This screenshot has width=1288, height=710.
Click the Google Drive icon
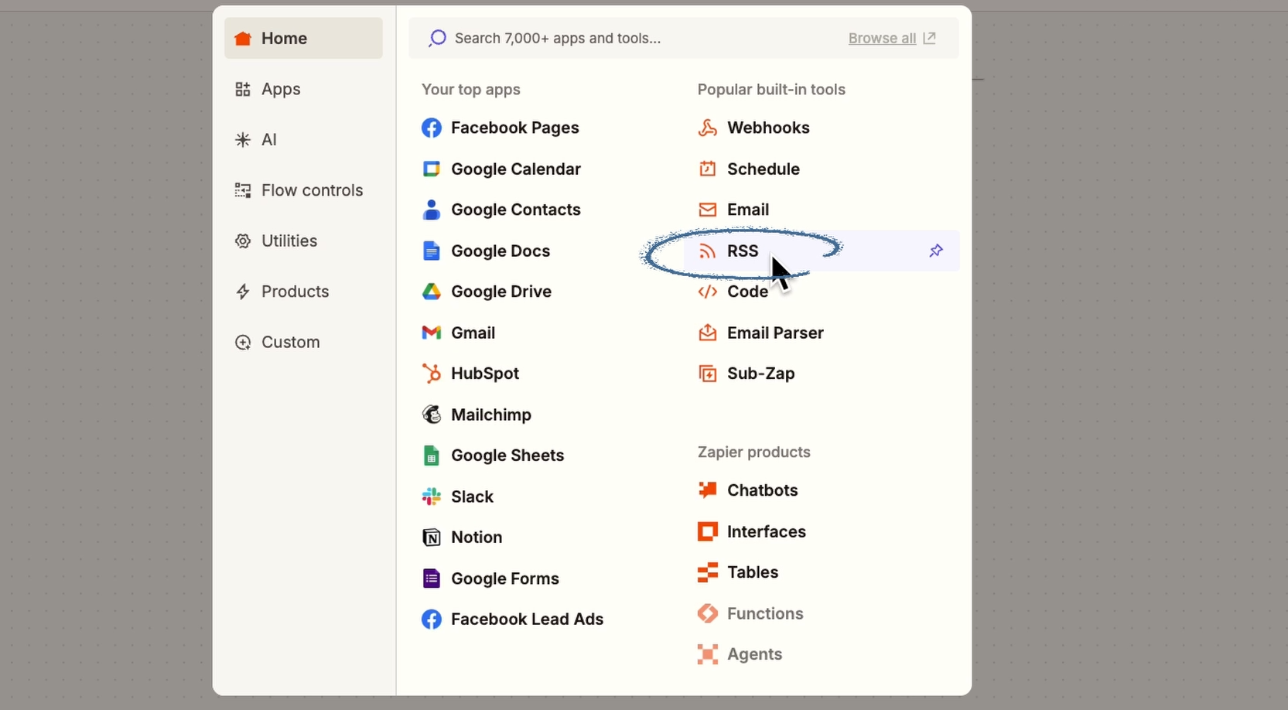432,292
